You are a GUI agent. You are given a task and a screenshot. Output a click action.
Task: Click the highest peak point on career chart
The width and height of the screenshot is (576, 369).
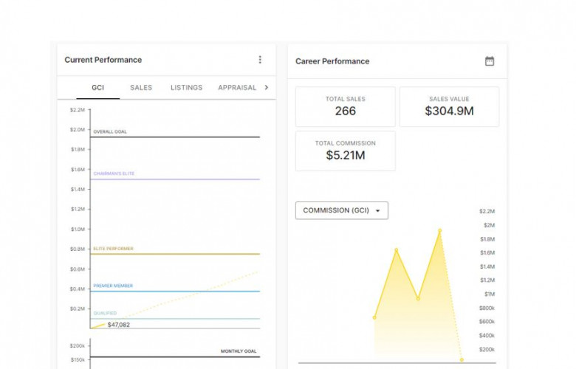pyautogui.click(x=439, y=230)
